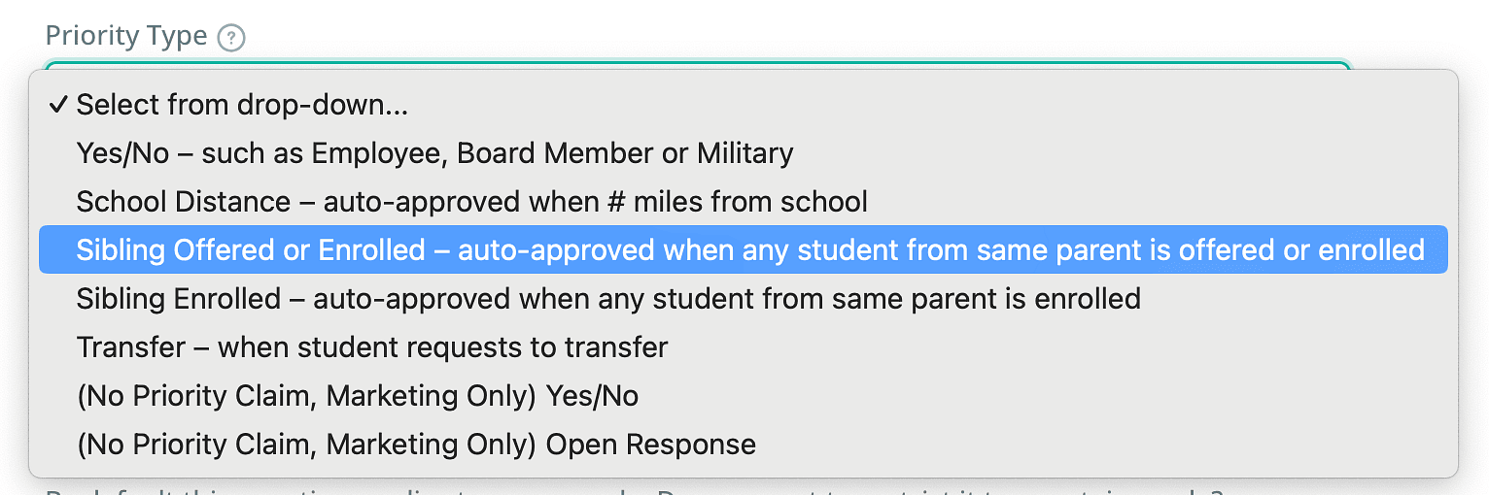
Task: Choose the sibling enrolled-only priority entry
Action: (608, 298)
